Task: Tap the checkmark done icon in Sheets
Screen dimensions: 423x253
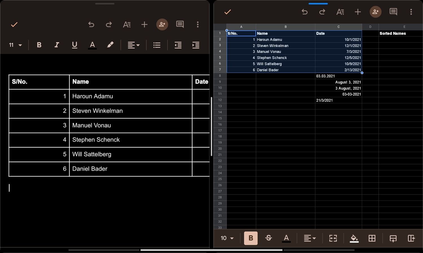Action: 228,12
